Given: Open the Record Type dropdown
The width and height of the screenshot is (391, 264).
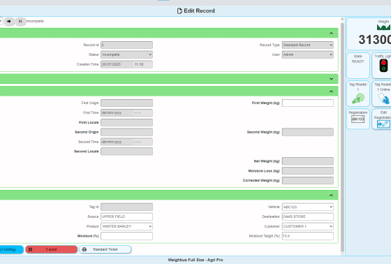Looking at the screenshot, I should 308,45.
